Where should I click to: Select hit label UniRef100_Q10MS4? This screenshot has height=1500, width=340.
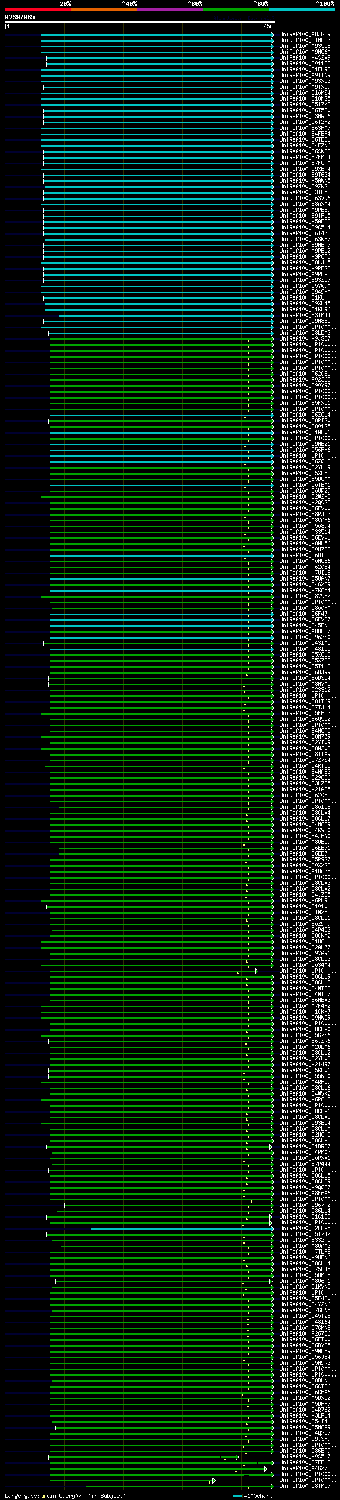(x=305, y=93)
